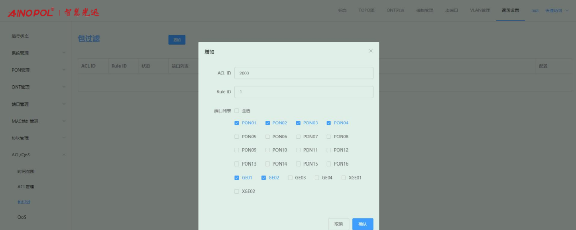Image resolution: width=576 pixels, height=230 pixels.
Task: Open the 快捷访问 dropdown
Action: tap(556, 11)
